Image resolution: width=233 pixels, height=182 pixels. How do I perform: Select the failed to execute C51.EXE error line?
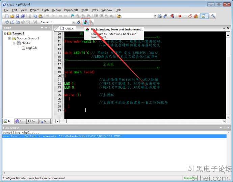(114, 136)
